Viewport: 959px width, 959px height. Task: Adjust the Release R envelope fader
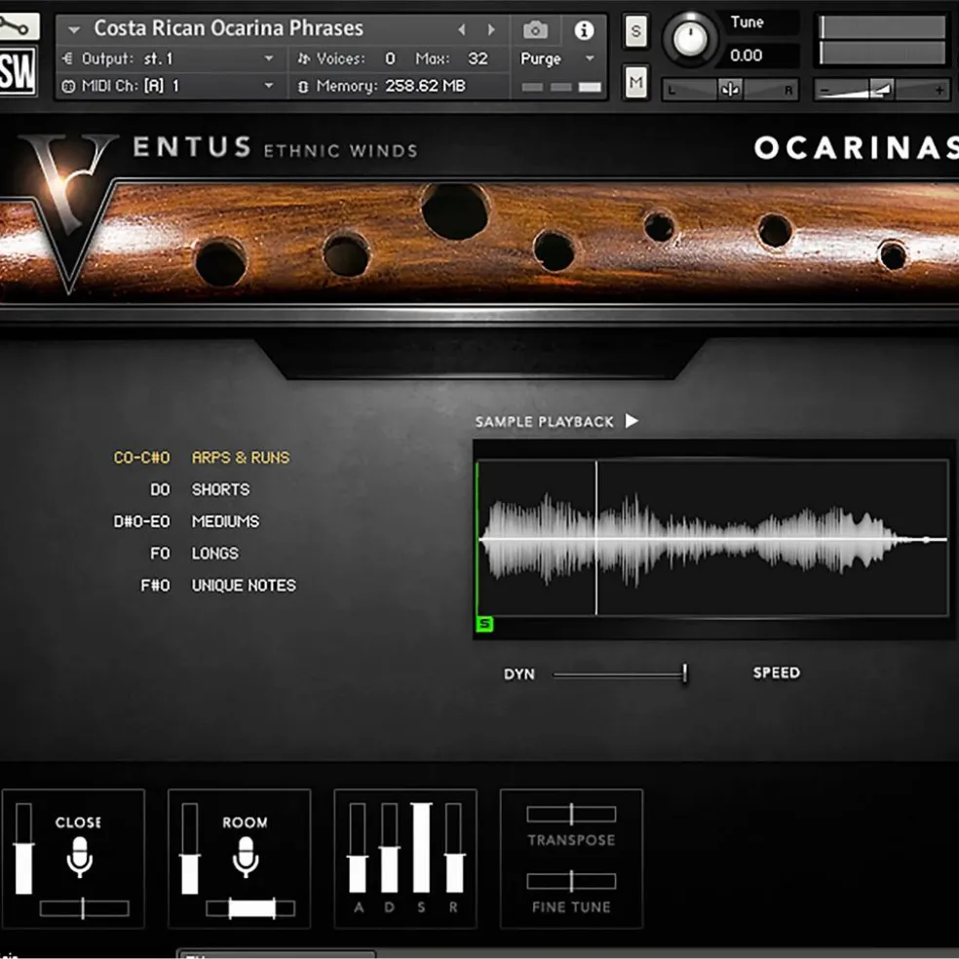click(454, 848)
